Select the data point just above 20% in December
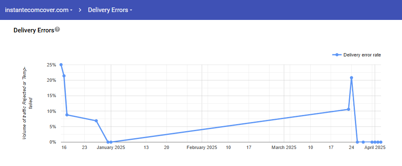 pos(64,76)
